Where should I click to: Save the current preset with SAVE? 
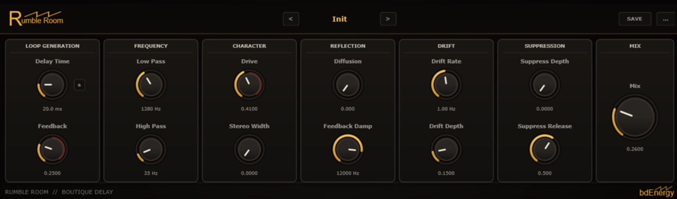coord(635,19)
